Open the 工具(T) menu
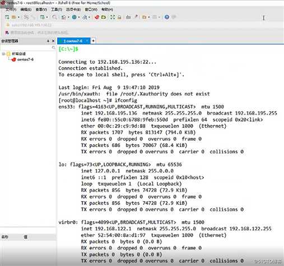Image resolution: width=284 pixels, height=266 pixels. pyautogui.click(x=57, y=9)
